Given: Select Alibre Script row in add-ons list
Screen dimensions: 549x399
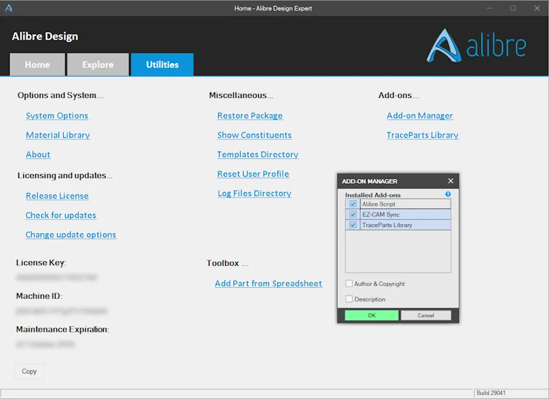Looking at the screenshot, I should 398,204.
